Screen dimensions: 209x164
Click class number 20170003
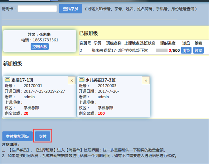(107, 86)
